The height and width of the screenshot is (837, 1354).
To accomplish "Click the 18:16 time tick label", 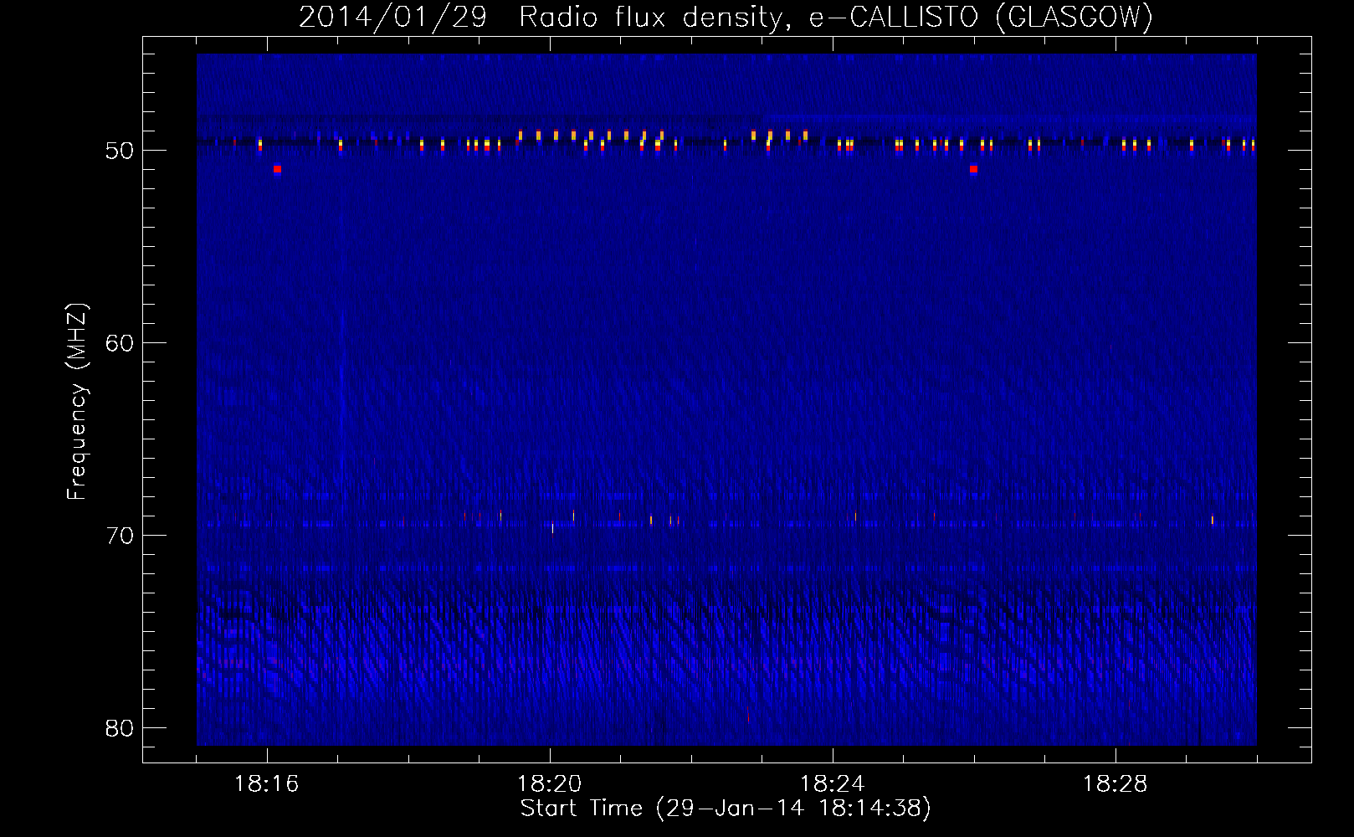I will 267,784.
